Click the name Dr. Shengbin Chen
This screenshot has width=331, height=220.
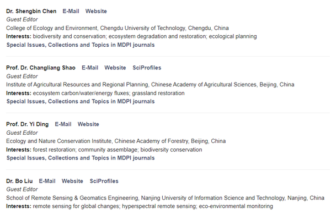(31, 11)
